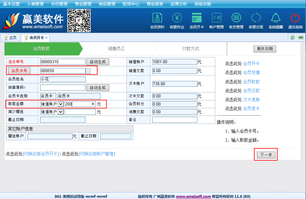Switch to the 主页 tab
Image resolution: width=306 pixels, height=199 pixels.
pyautogui.click(x=10, y=38)
